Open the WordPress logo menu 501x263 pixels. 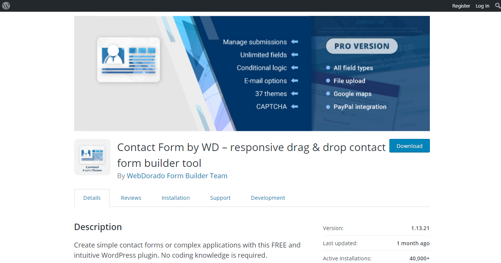tap(6, 6)
